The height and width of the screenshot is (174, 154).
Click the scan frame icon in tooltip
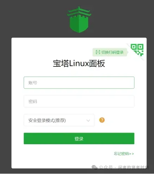98,52
